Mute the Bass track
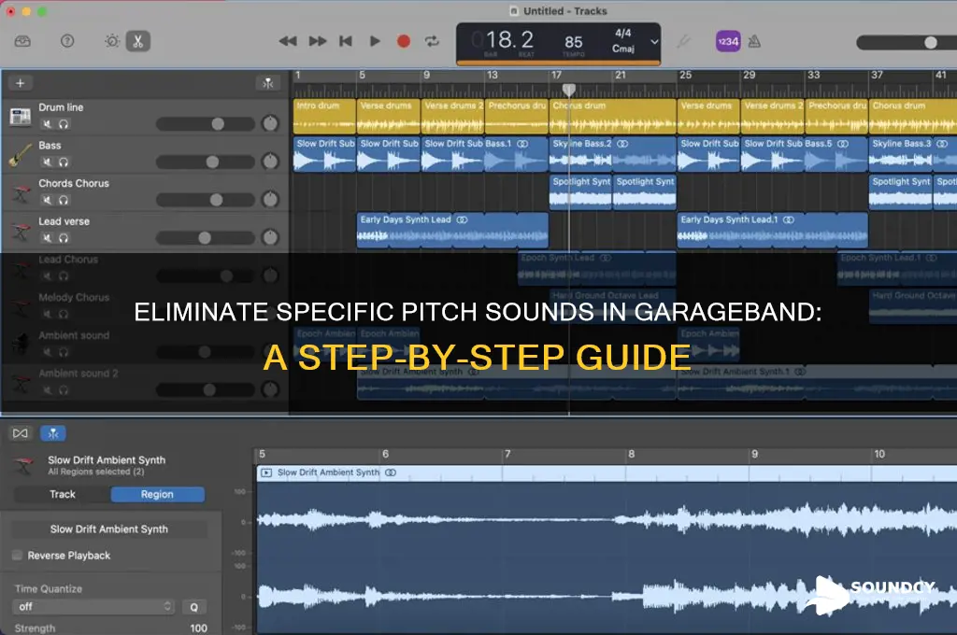Screen dimensions: 957x635 click(x=47, y=162)
